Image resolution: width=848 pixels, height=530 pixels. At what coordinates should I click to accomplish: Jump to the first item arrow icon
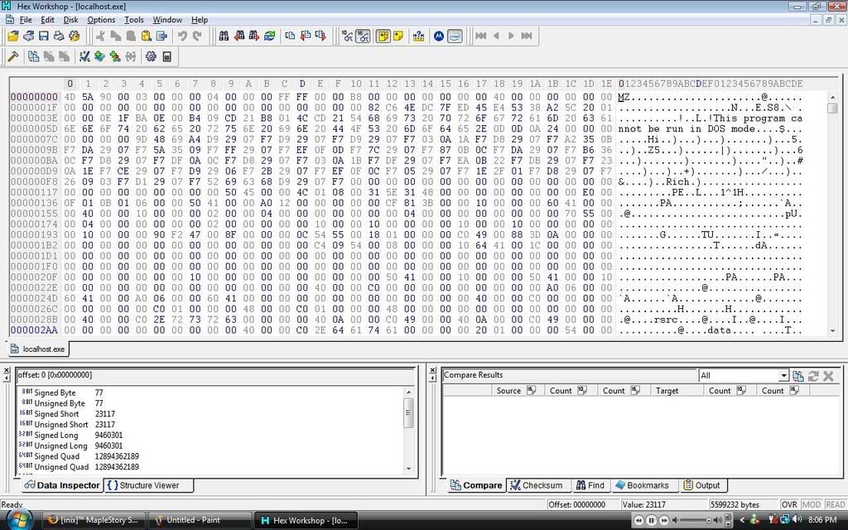click(x=480, y=36)
